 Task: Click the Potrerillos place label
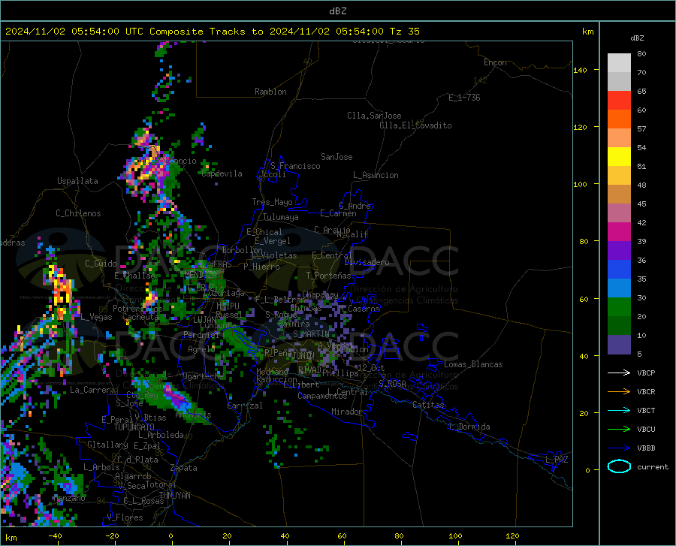[137, 309]
